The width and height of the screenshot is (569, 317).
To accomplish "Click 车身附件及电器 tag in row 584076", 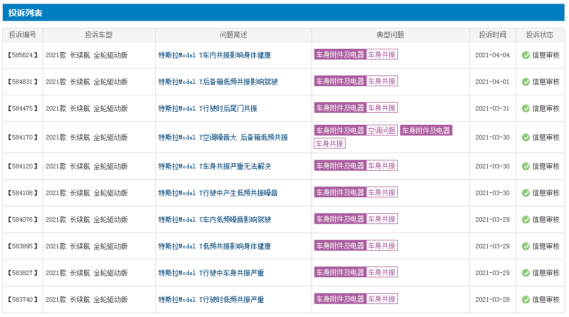I will pyautogui.click(x=340, y=219).
